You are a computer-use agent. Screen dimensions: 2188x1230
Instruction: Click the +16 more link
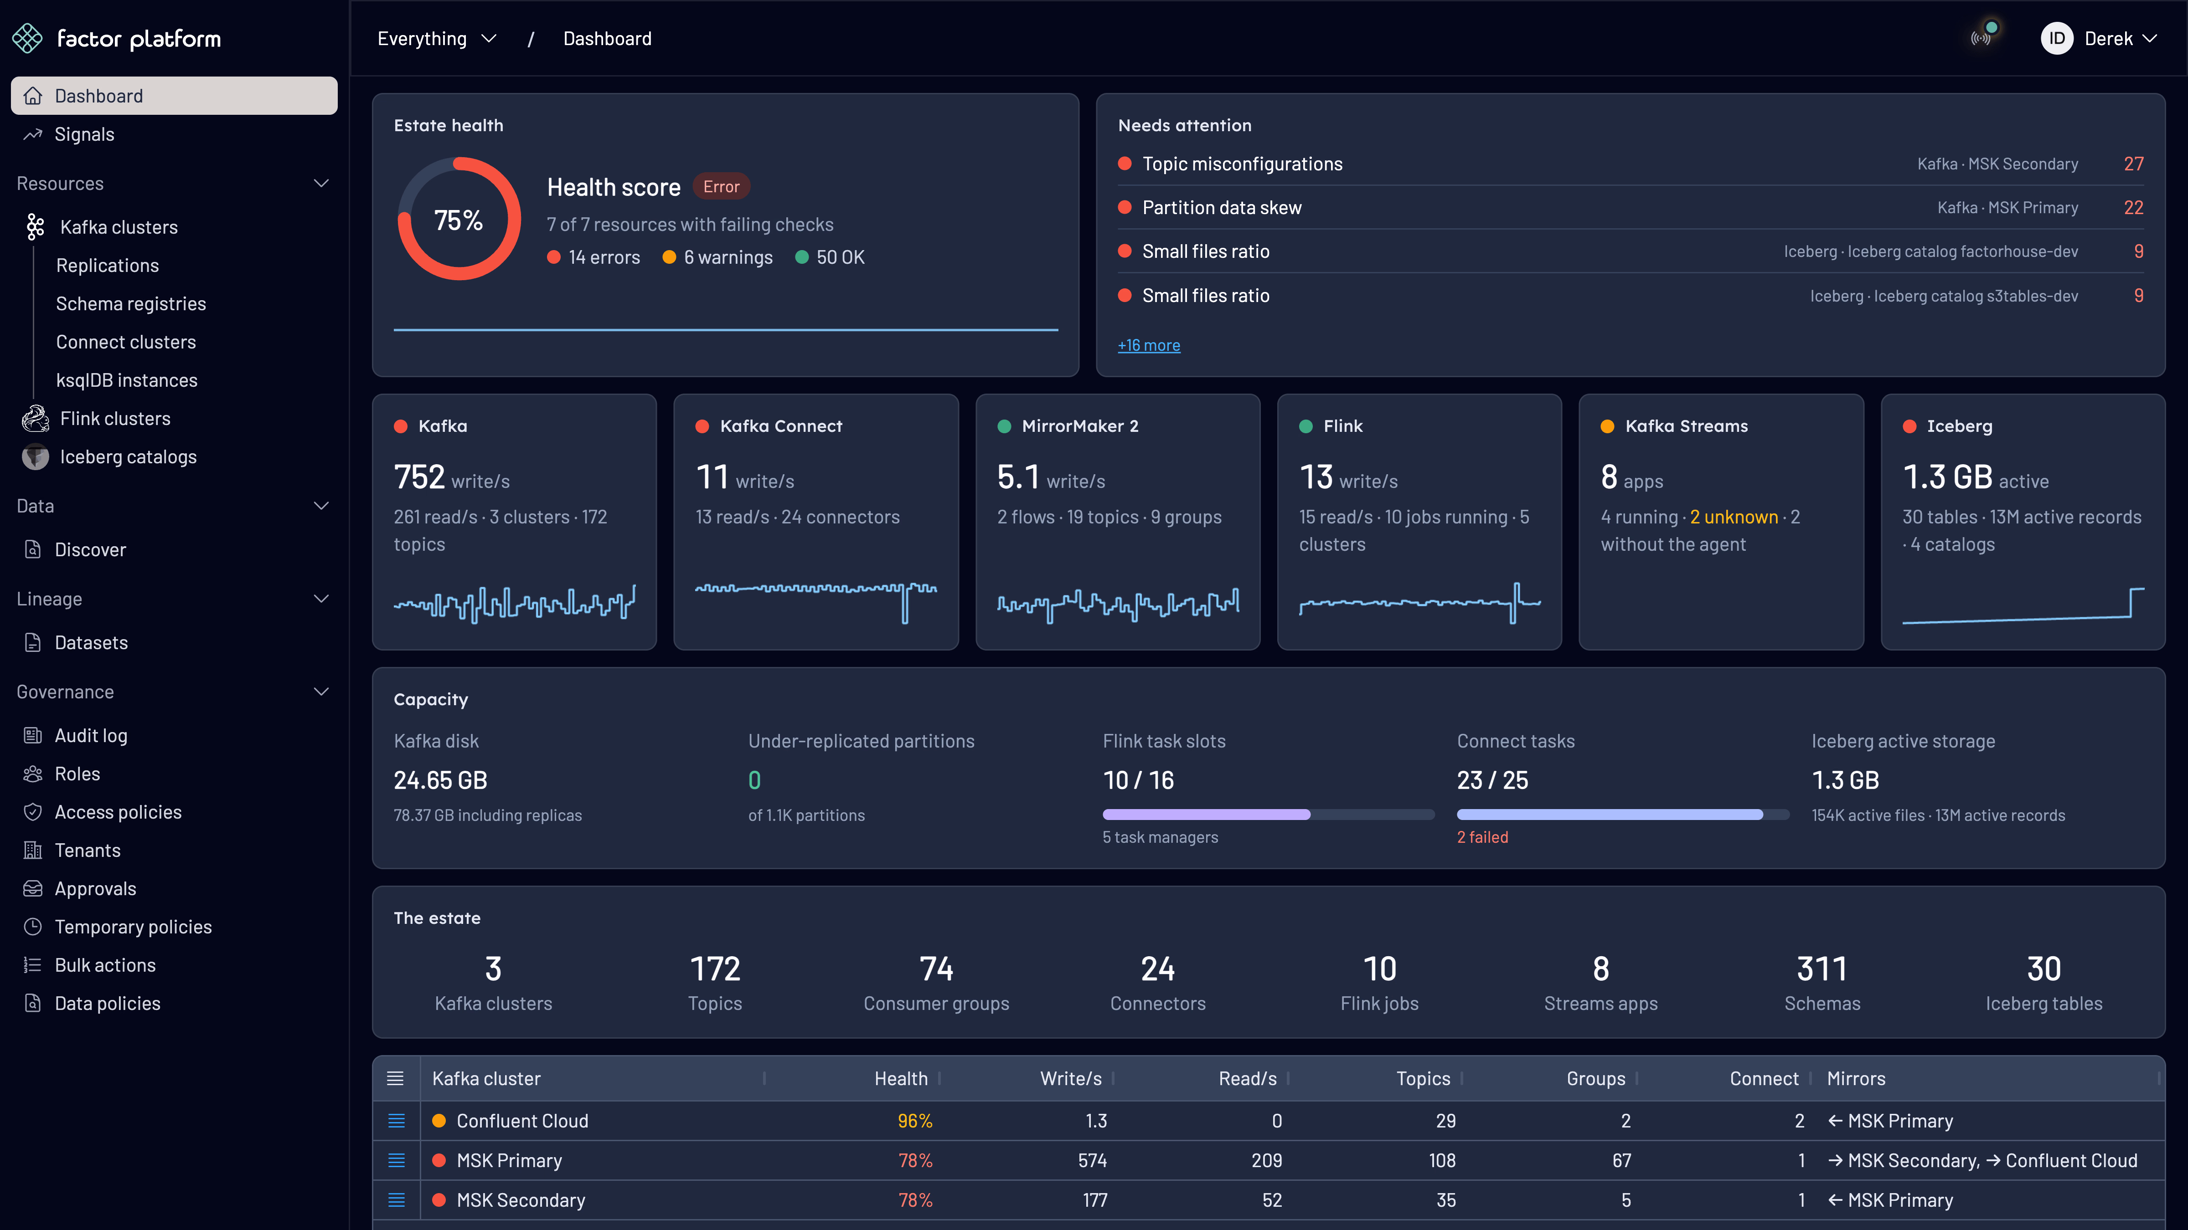pyautogui.click(x=1149, y=345)
